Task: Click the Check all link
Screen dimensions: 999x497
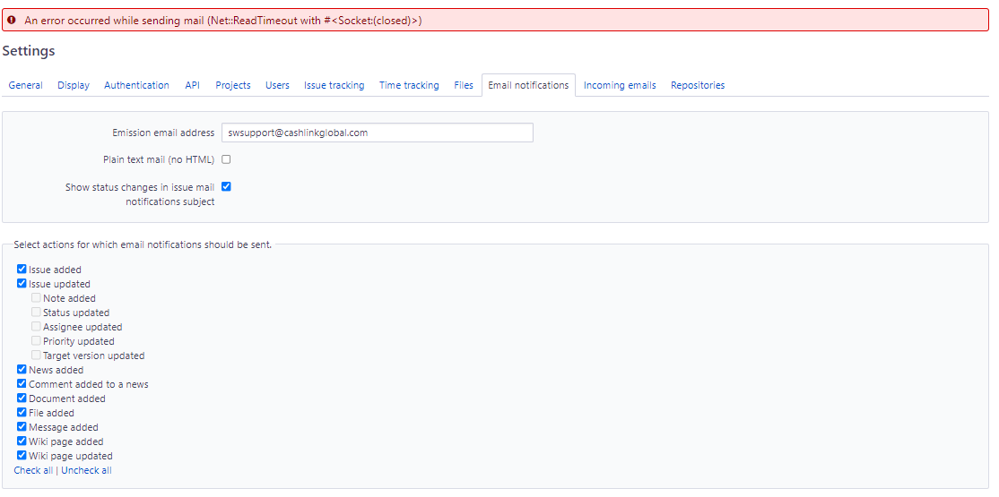Action: [33, 470]
